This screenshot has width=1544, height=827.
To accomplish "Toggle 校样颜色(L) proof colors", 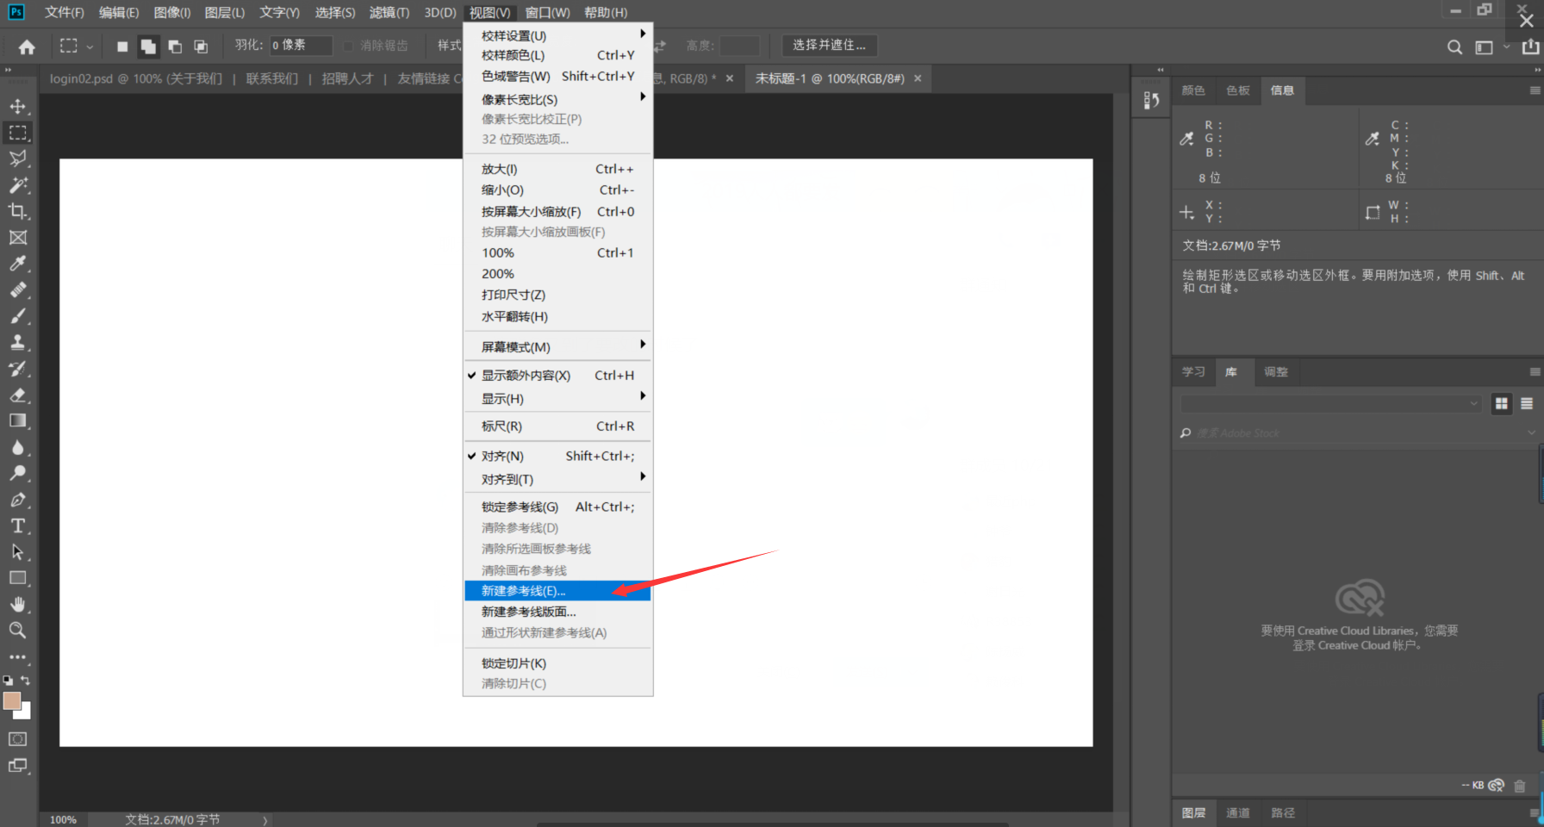I will pyautogui.click(x=557, y=55).
